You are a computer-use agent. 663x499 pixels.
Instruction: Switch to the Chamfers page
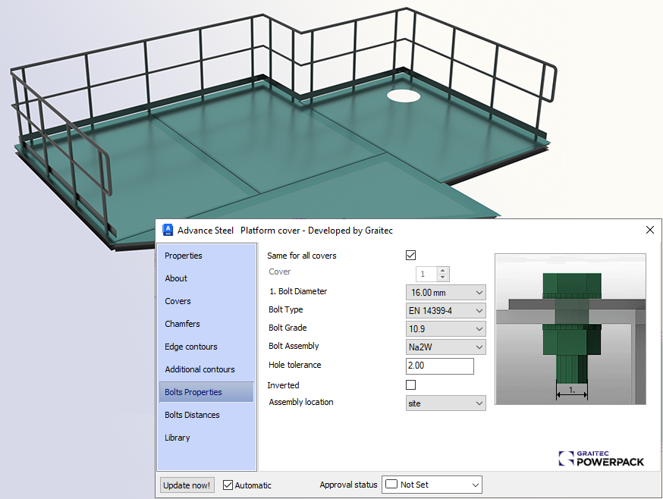[182, 324]
